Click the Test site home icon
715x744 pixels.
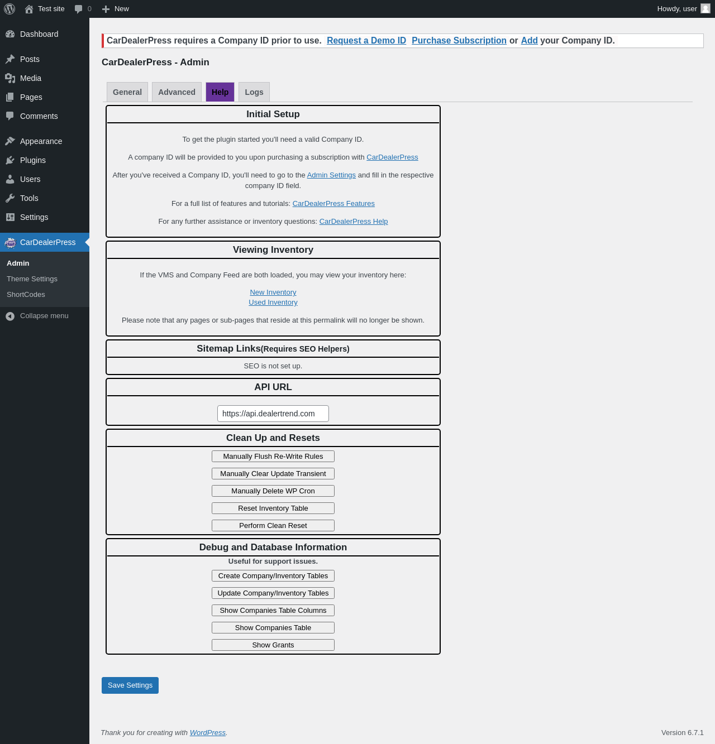tap(29, 9)
